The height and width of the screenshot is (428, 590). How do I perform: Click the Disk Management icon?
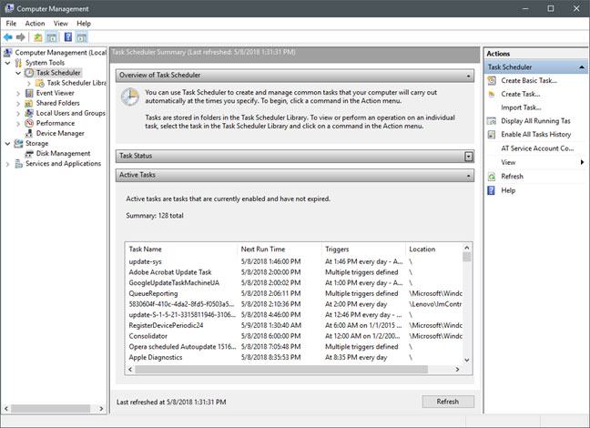coord(29,154)
